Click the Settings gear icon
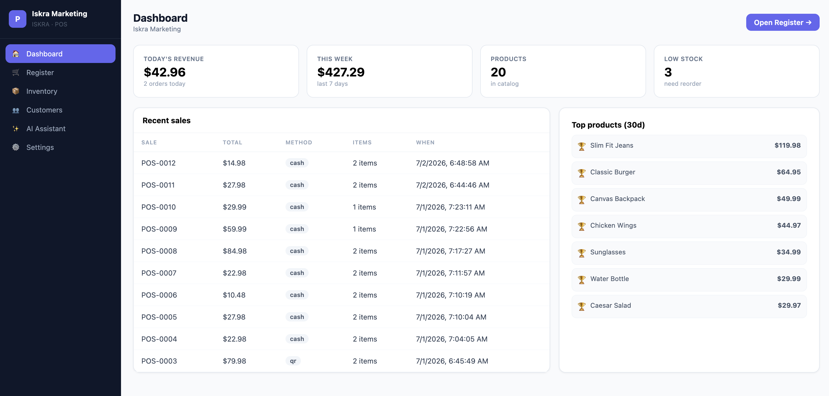This screenshot has width=829, height=396. 16,147
